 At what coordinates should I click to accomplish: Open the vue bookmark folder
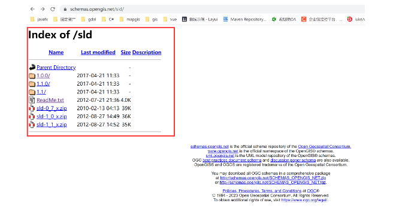[170, 19]
